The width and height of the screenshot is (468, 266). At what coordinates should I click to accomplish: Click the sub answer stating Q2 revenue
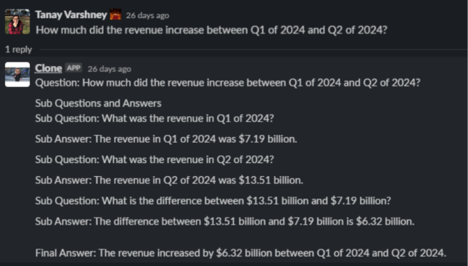pos(169,180)
